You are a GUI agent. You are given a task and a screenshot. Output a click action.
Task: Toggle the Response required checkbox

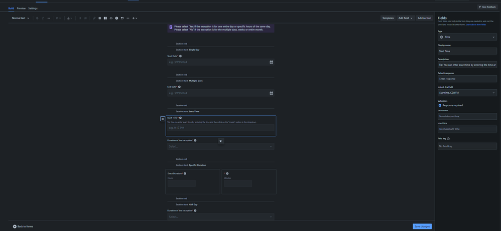tap(440, 105)
